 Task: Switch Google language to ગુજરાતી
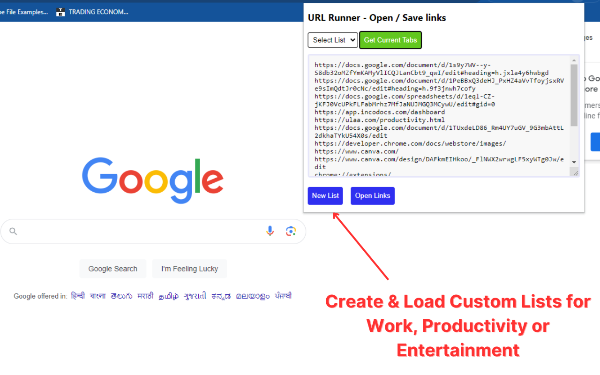click(195, 296)
